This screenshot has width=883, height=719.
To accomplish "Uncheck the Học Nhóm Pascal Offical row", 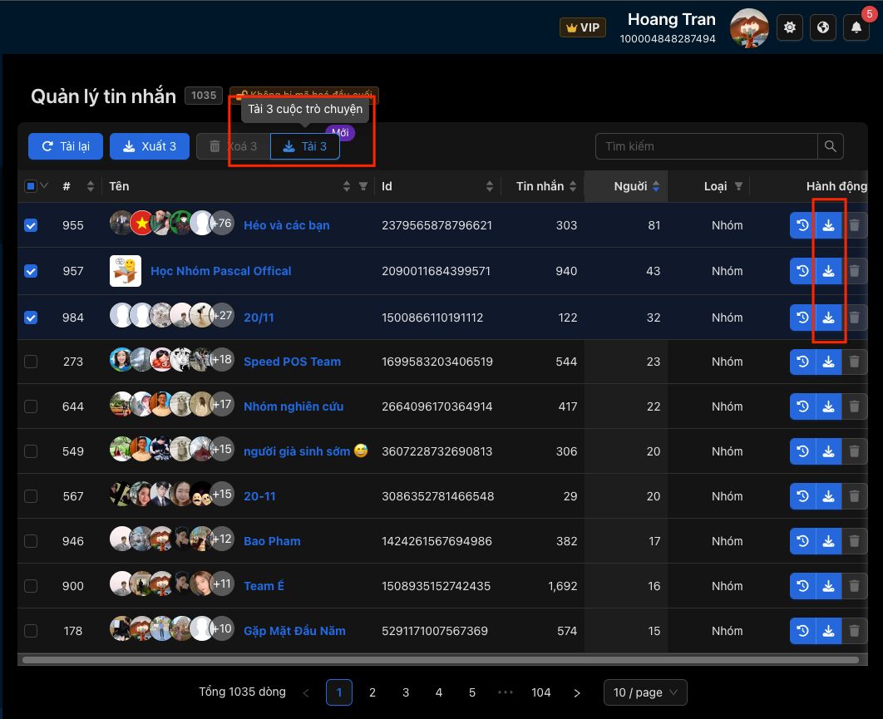I will tap(31, 271).
